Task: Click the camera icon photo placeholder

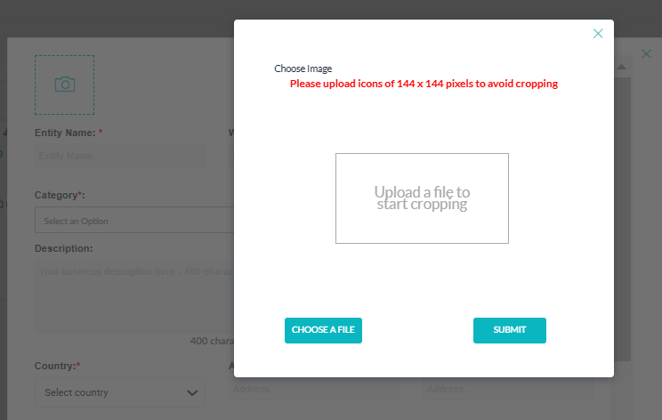Action: point(65,85)
